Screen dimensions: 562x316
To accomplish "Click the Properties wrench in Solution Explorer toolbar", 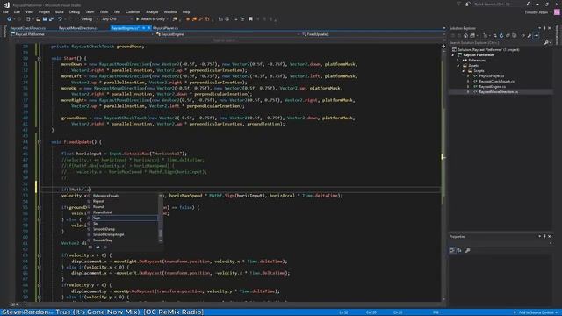I will pyautogui.click(x=530, y=35).
